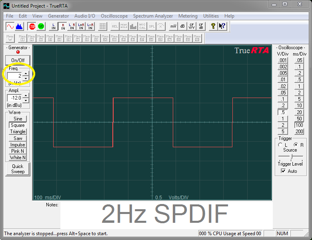Image resolution: width=312 pixels, height=240 pixels.
Task: Set ms/Div to 100
Action: tap(299, 125)
